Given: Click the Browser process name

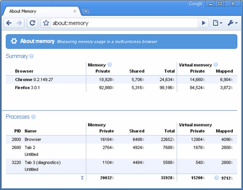Looking at the screenshot, I should (33, 139).
